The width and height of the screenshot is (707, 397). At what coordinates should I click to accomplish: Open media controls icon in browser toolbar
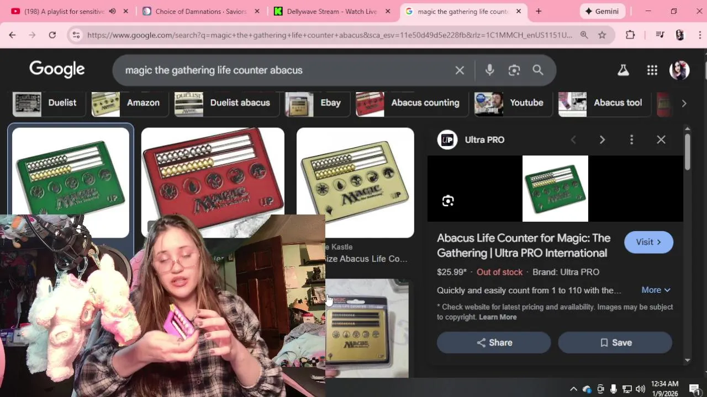point(659,35)
